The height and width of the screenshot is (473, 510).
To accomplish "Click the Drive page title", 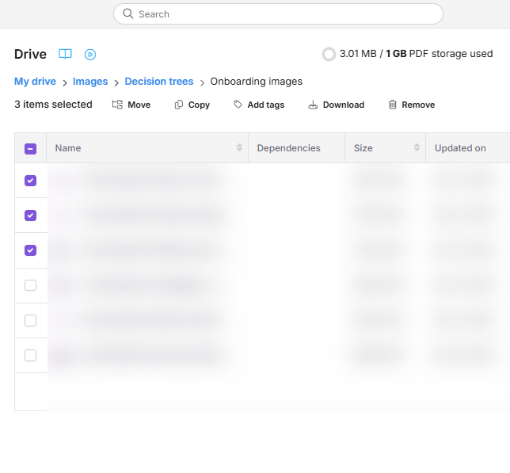I will point(30,54).
